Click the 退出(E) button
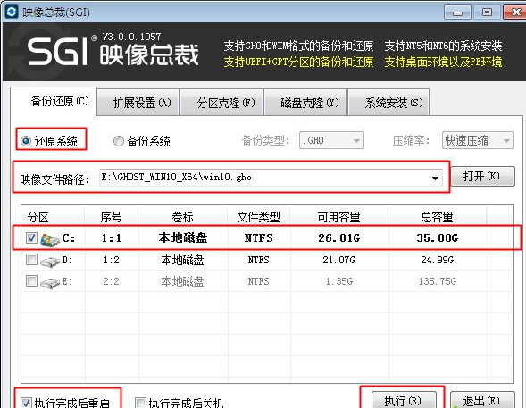Screen dimensions: 526x408 482,400
